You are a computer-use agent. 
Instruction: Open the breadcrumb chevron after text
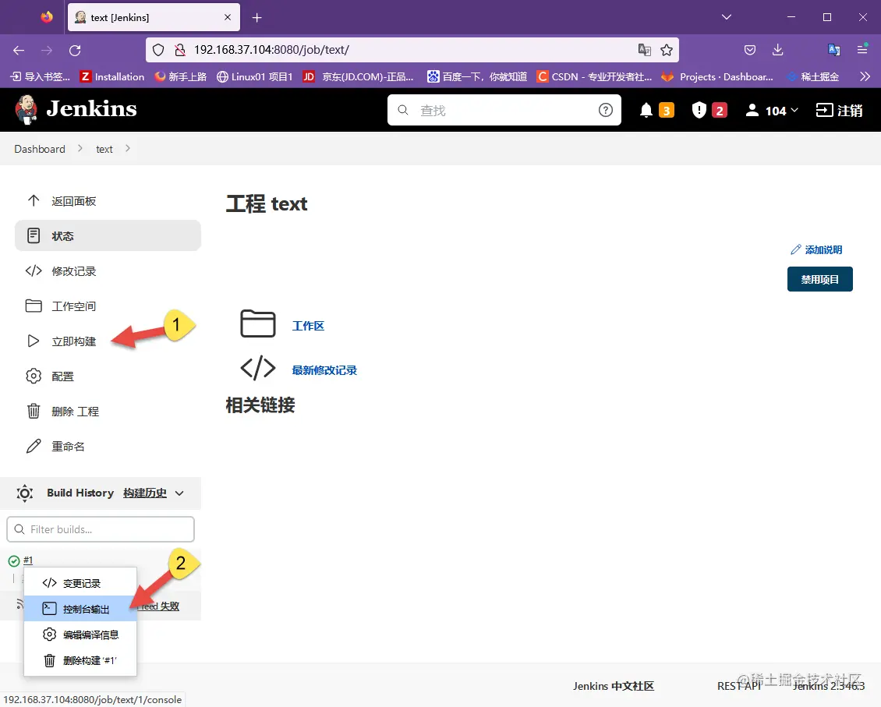(127, 148)
